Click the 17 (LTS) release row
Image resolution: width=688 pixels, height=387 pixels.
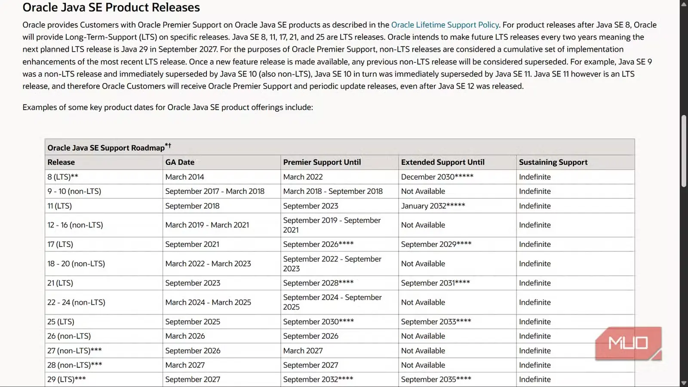tap(340, 244)
